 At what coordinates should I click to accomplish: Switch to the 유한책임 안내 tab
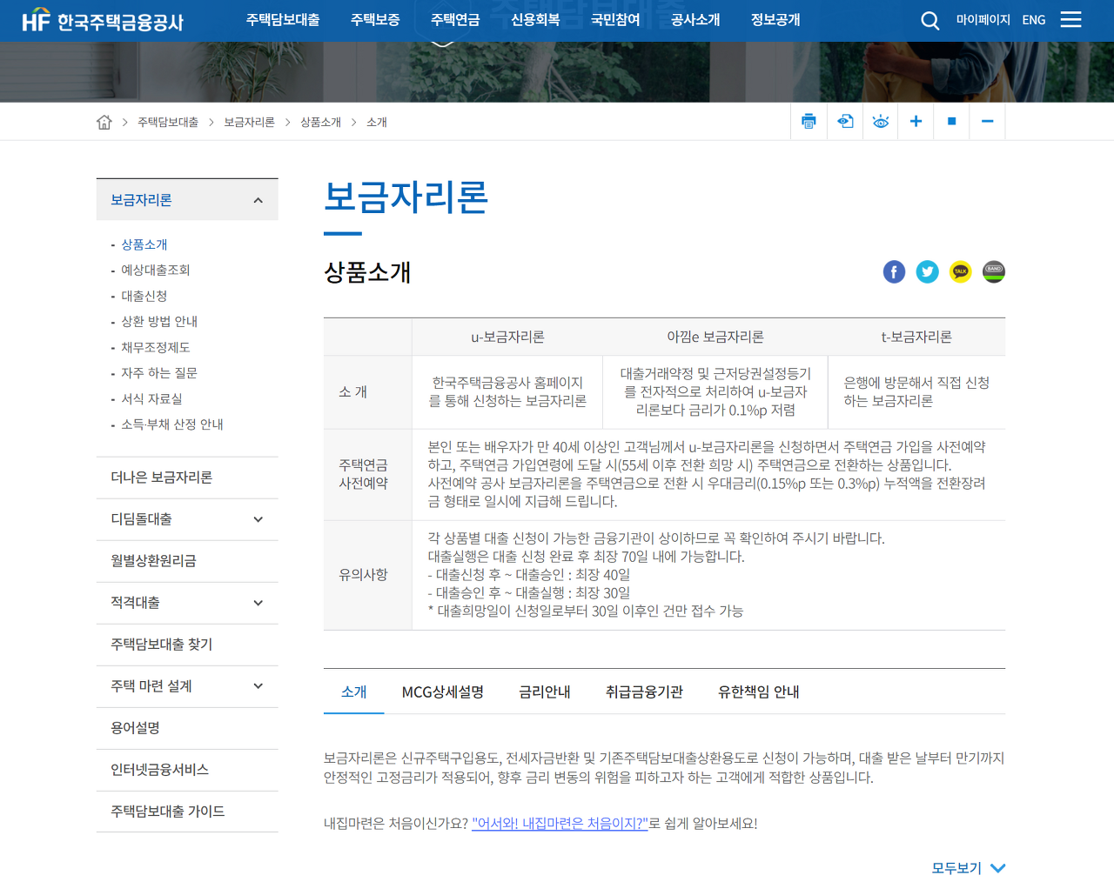pyautogui.click(x=758, y=692)
